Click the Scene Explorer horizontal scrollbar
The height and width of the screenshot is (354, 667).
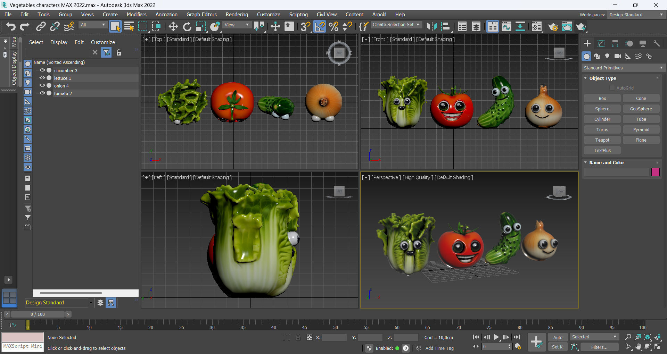click(x=71, y=293)
